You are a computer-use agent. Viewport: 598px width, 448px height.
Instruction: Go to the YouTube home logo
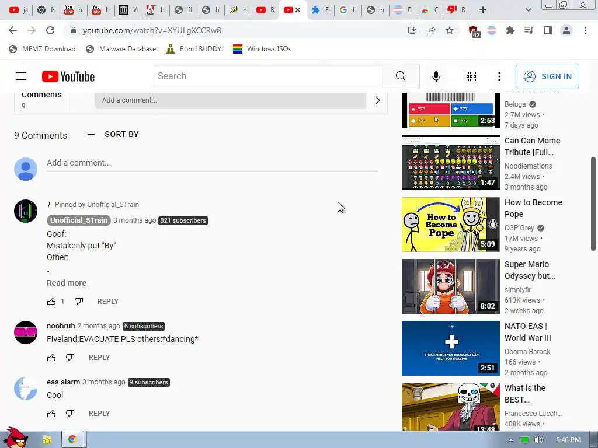pyautogui.click(x=68, y=76)
